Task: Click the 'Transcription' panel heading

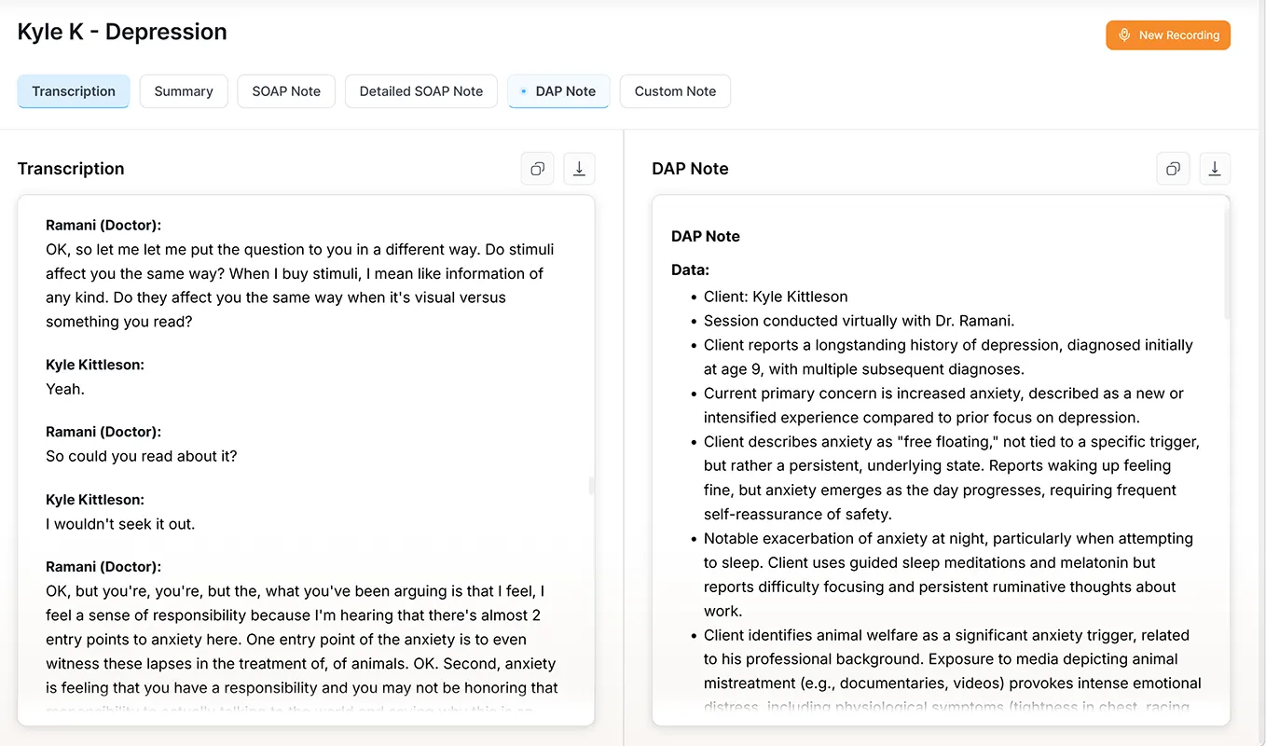Action: pyautogui.click(x=71, y=169)
